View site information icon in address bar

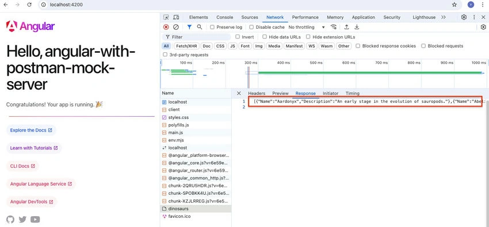[44, 5]
